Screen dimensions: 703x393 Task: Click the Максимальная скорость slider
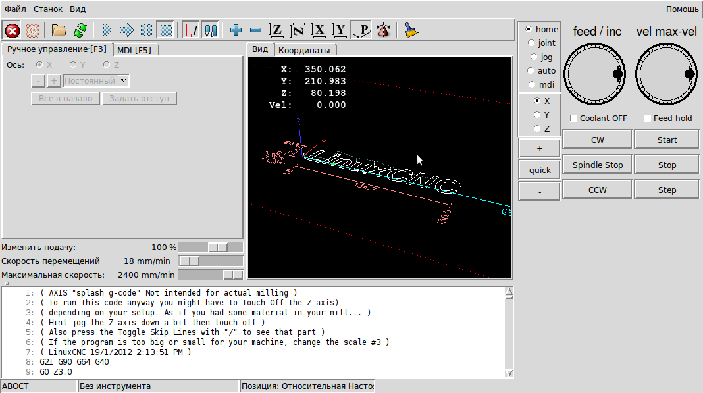click(211, 275)
